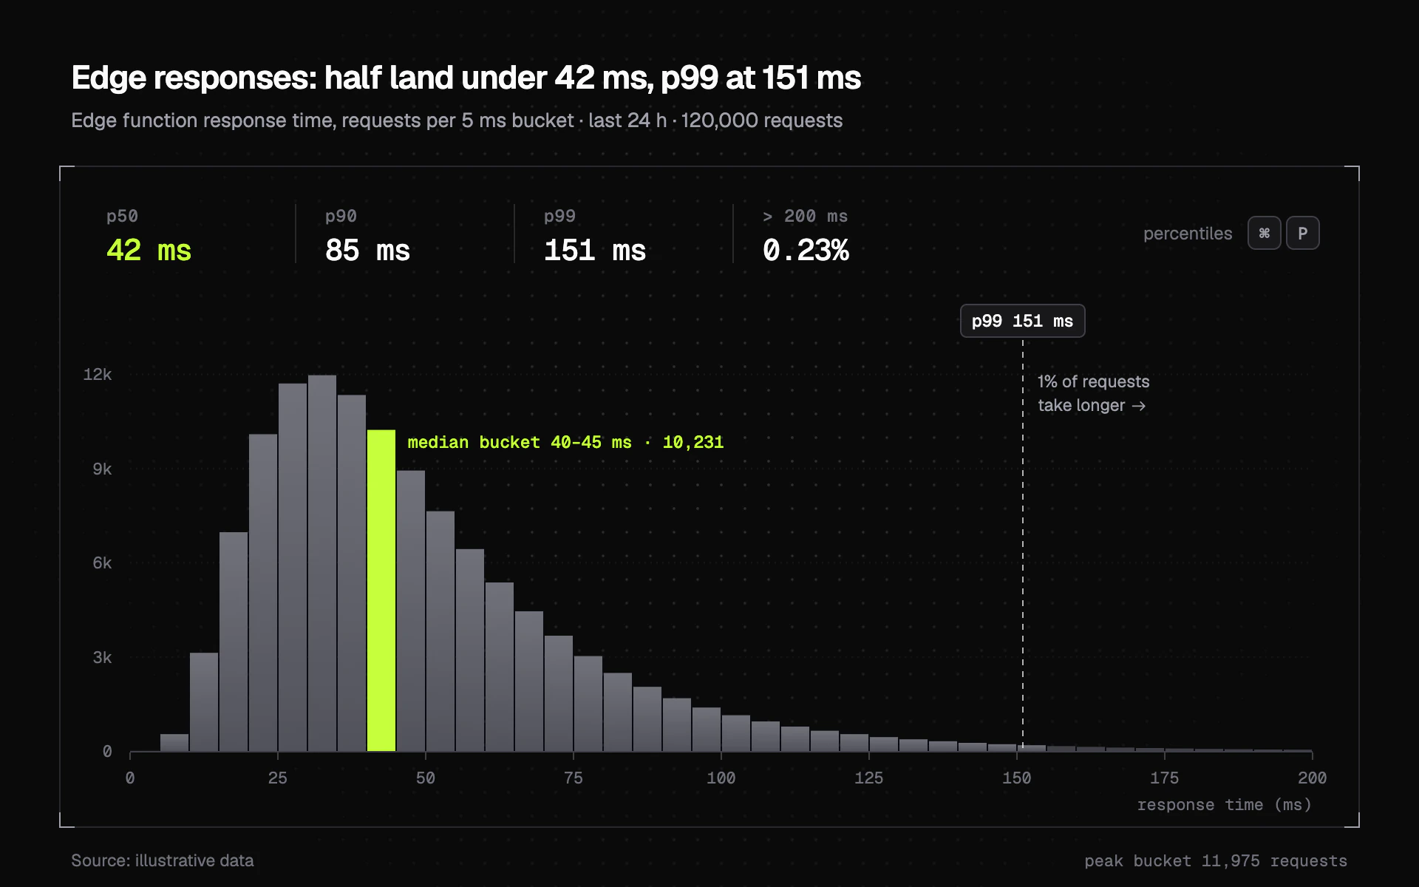Click the 125 tick on x-axis

click(x=869, y=778)
